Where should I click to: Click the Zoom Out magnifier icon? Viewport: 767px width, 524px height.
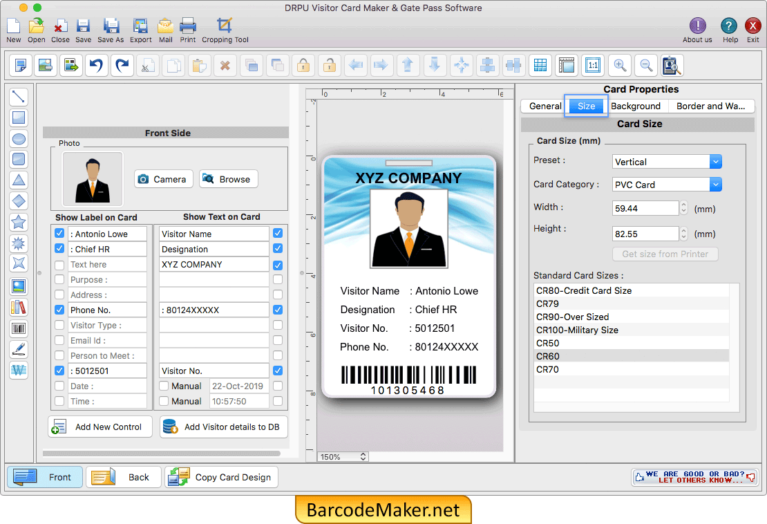point(645,65)
